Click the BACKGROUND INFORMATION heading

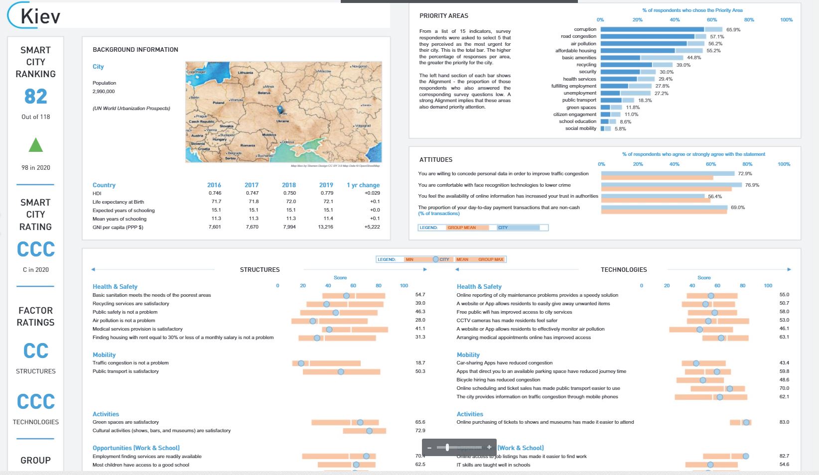pyautogui.click(x=136, y=50)
